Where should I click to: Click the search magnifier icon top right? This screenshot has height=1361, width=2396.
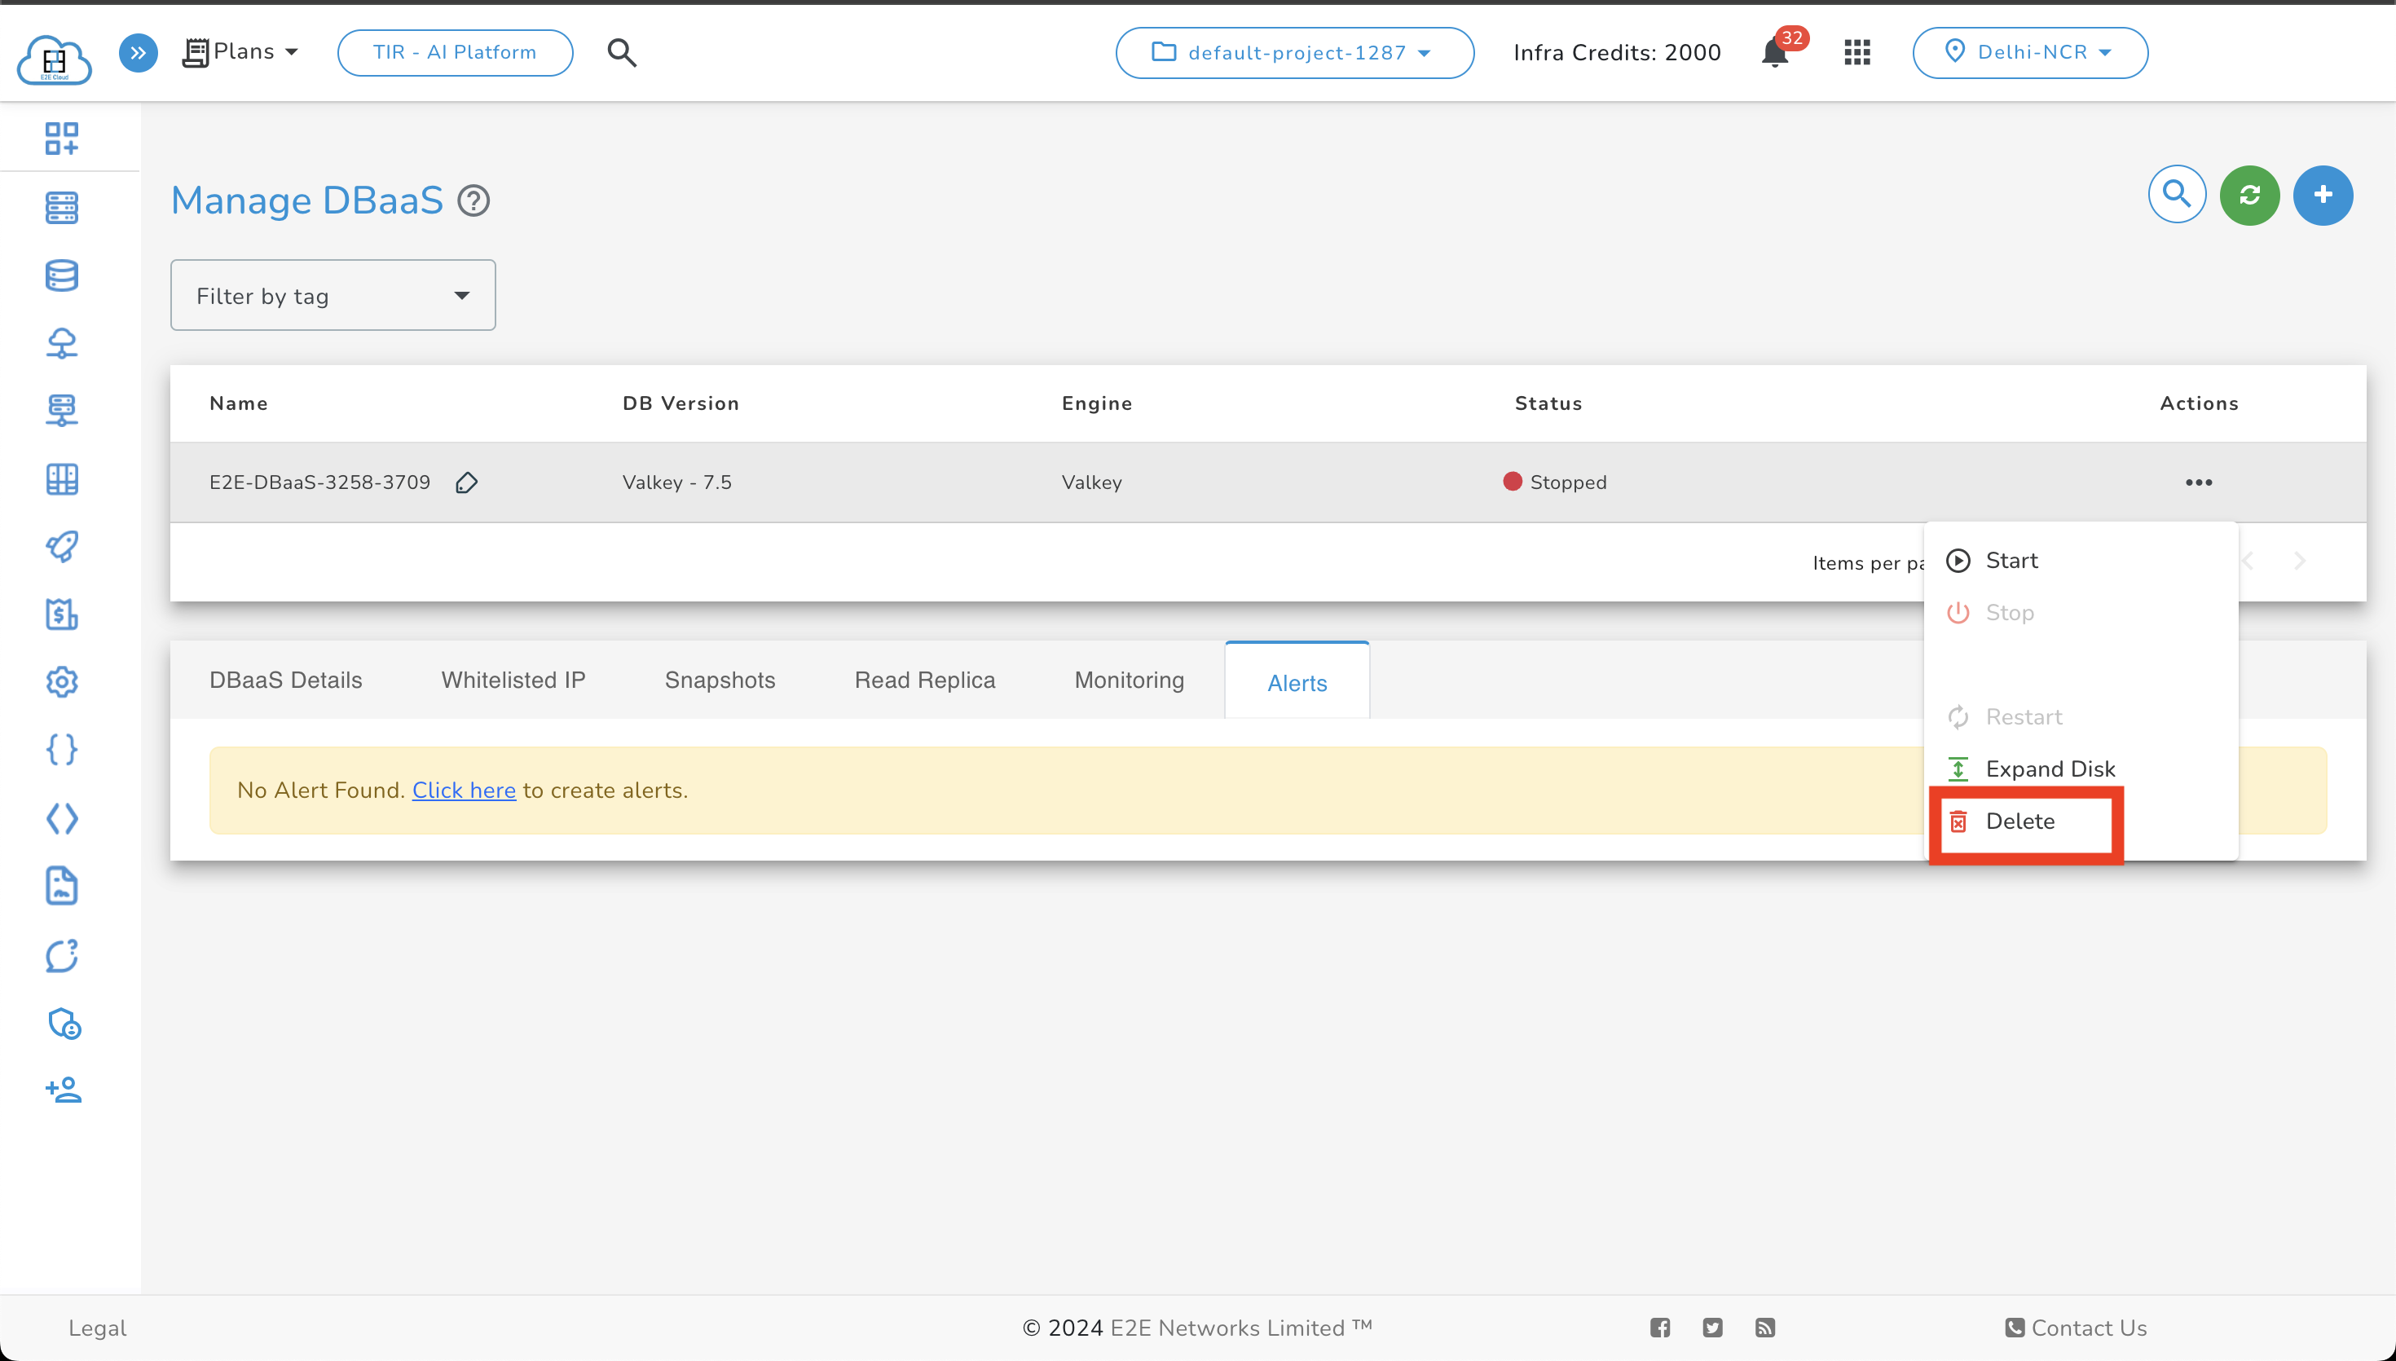click(x=2175, y=194)
